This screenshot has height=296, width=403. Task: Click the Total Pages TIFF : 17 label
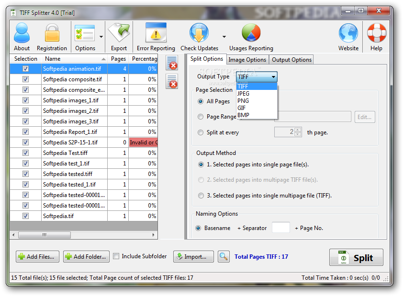[261, 256]
